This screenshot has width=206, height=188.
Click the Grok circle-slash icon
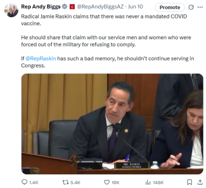coord(191,7)
